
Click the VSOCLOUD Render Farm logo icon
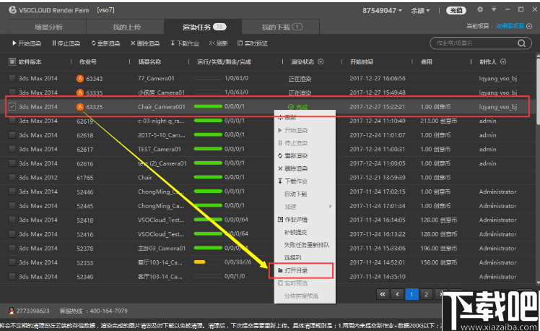(x=13, y=10)
